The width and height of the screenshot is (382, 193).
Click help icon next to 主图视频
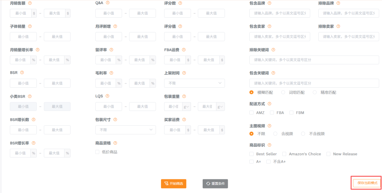270,126
